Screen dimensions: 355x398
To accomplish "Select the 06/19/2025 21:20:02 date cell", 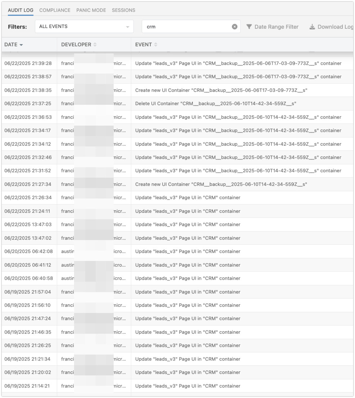I will [28, 373].
